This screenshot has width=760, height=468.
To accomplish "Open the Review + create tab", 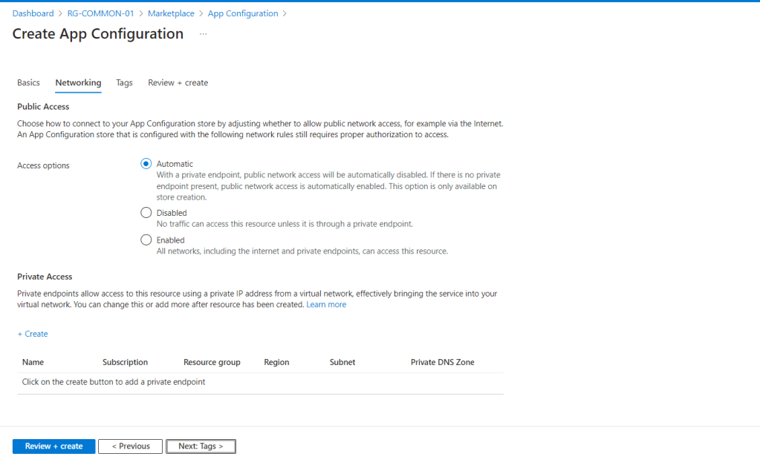I will click(177, 82).
